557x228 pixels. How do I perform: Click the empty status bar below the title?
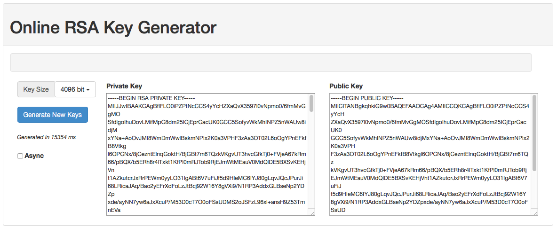271,63
